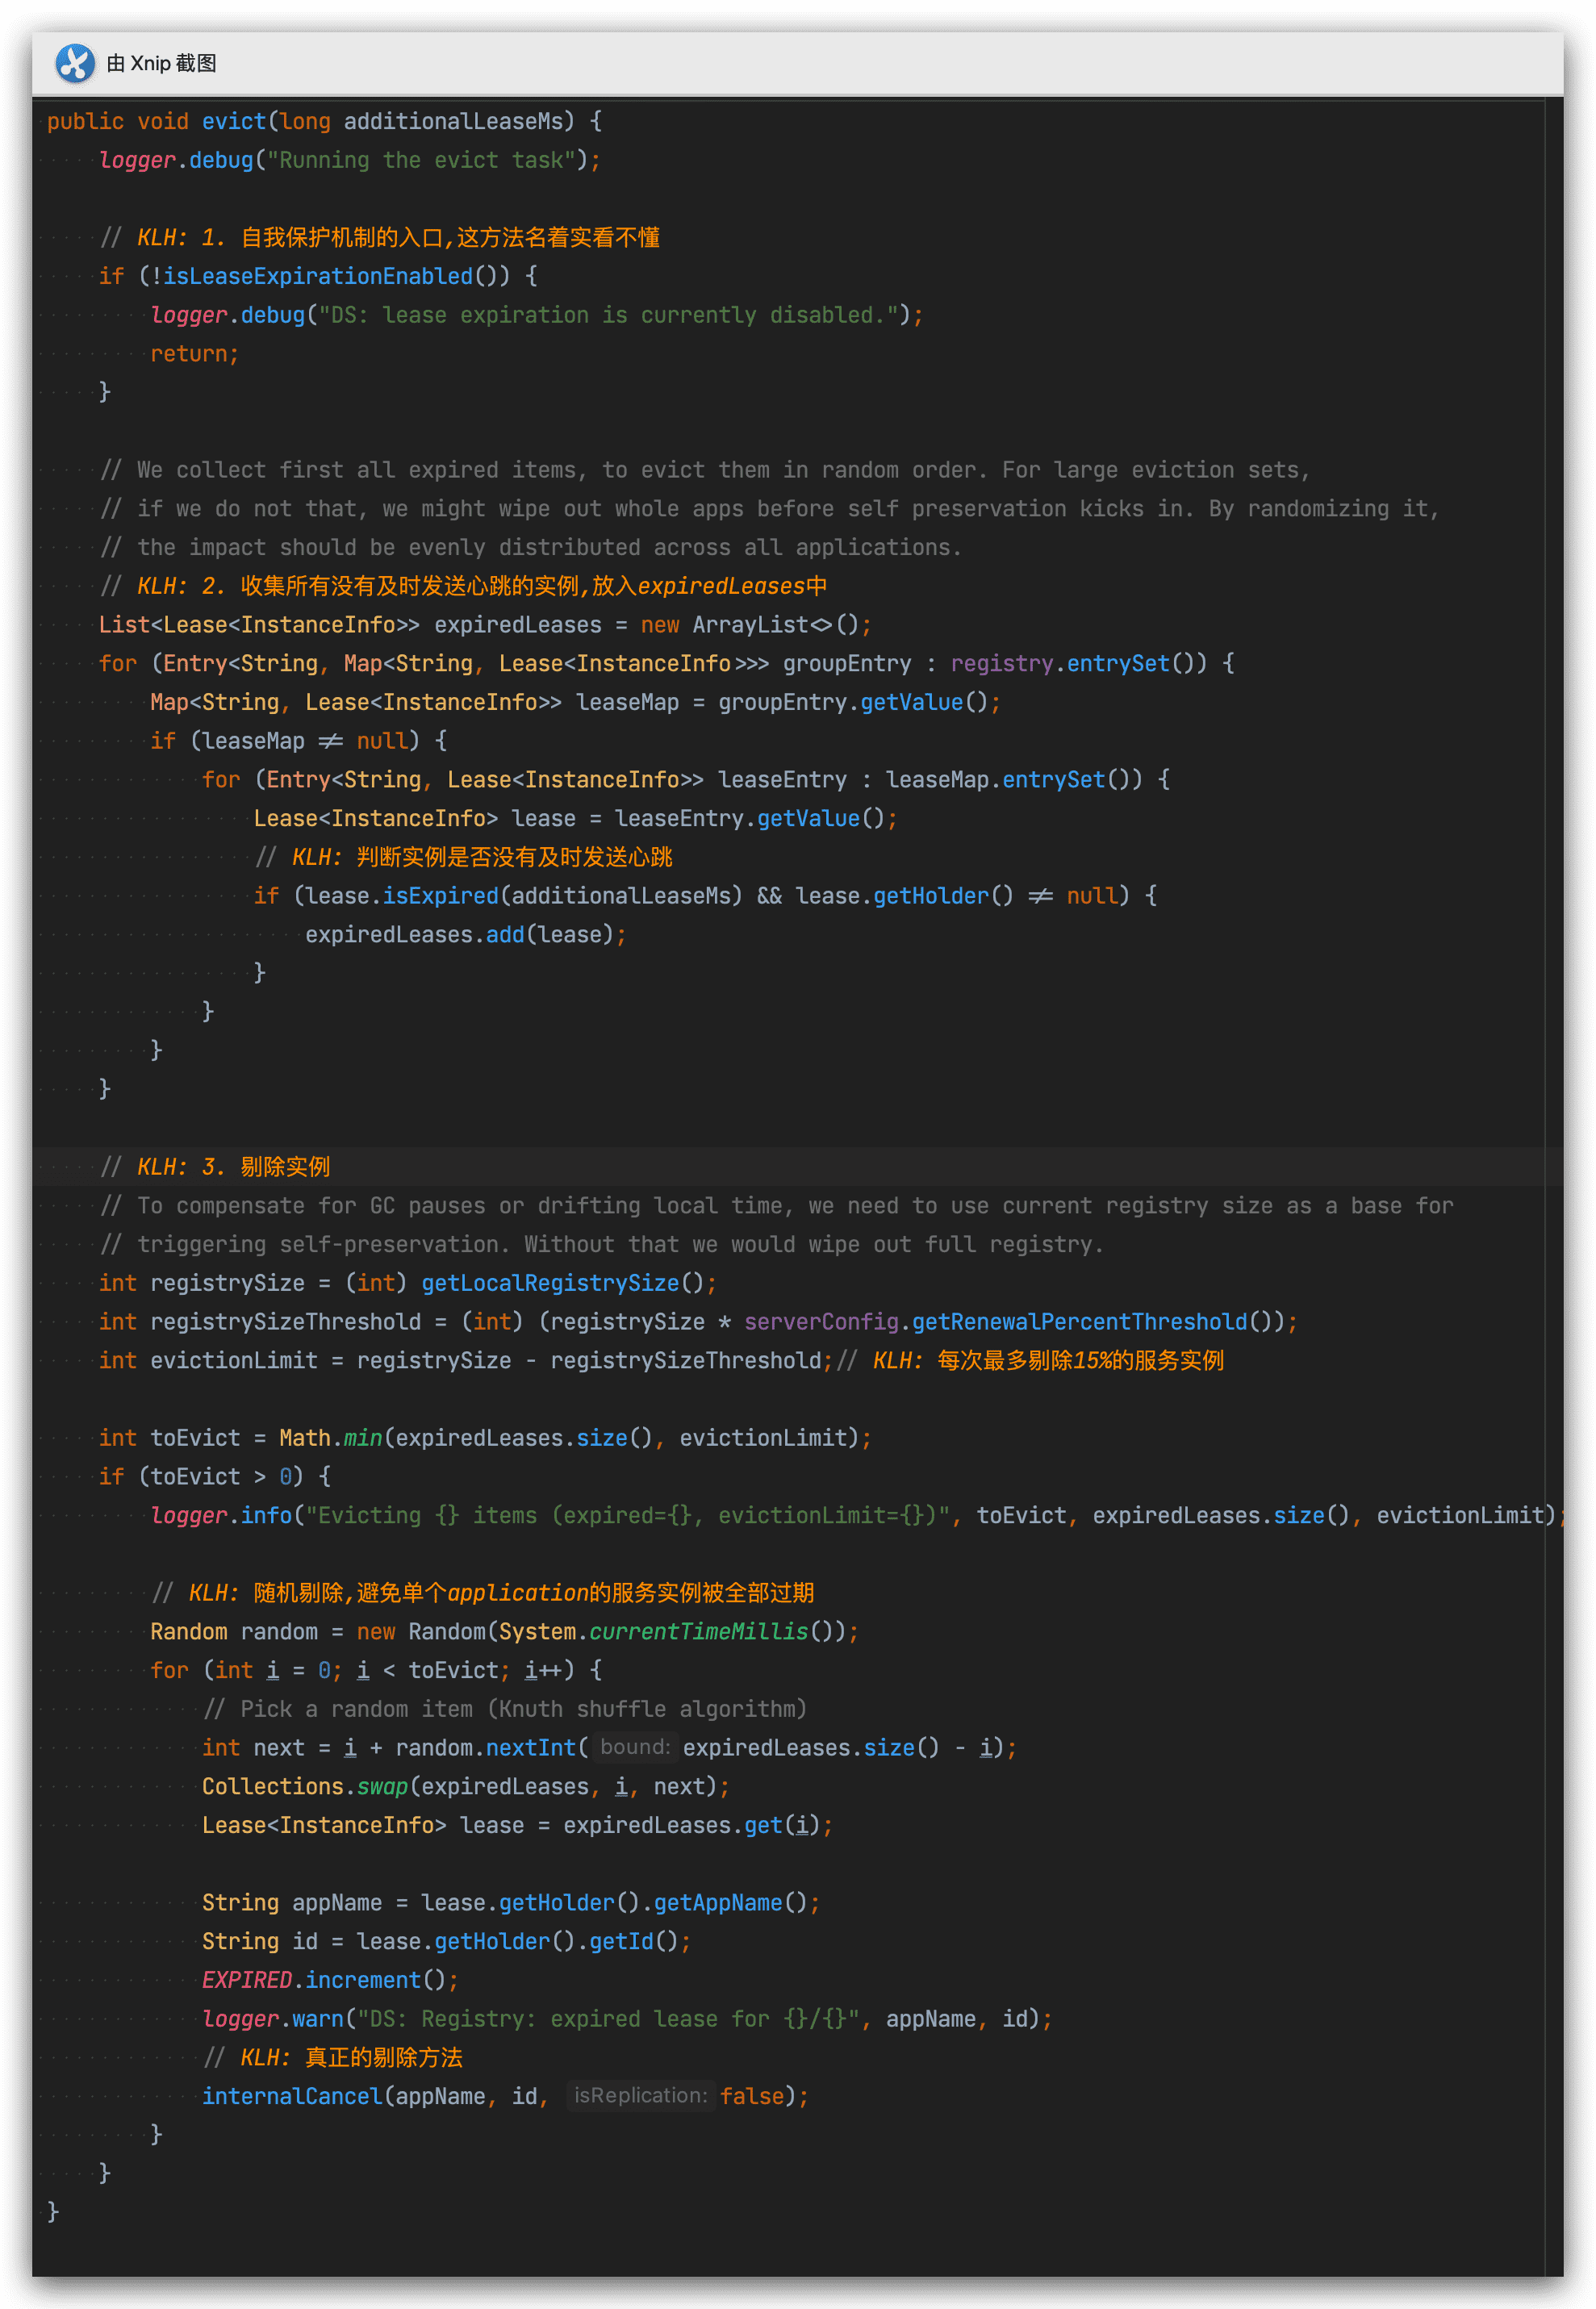
Task: Click 'evictionLimit' variable declaration
Action: (234, 1360)
